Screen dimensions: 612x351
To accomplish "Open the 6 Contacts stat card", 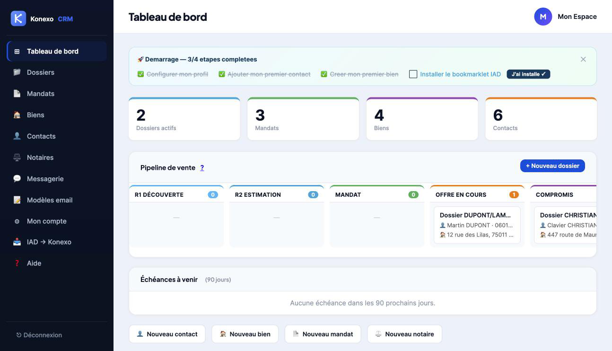I will coord(541,119).
